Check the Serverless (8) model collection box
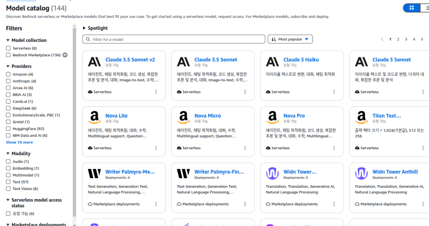The width and height of the screenshot is (429, 226). 8,48
